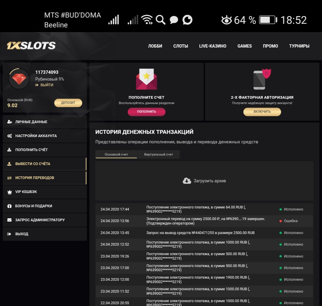Select ПОПОЛНИТЬ СЧЁТ in sidebar

(45, 150)
